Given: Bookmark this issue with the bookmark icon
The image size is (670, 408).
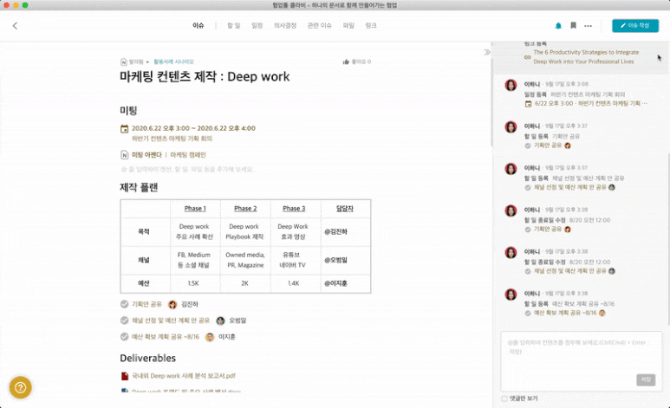Looking at the screenshot, I should coord(574,26).
